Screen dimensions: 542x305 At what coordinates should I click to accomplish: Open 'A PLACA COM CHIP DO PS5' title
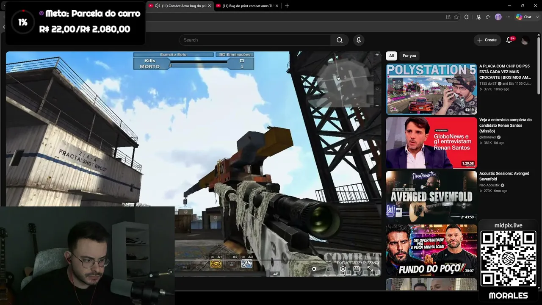coord(505,72)
